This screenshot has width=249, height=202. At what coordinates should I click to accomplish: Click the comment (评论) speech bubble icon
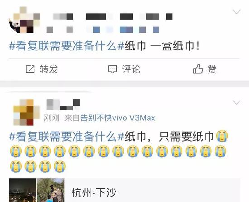[113, 69]
